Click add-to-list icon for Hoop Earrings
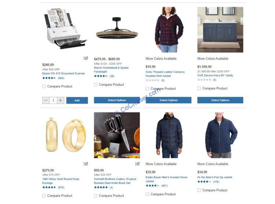This screenshot has height=204, width=275. coord(86,164)
